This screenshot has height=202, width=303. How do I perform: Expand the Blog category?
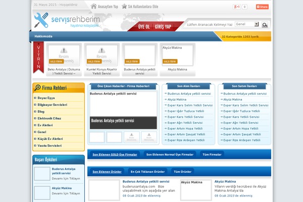[41, 112]
